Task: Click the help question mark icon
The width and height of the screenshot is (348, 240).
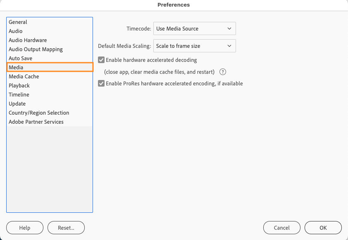Action: click(x=223, y=72)
